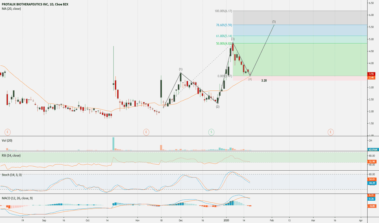Click the 50.00%(4.82) Fibonacci level label

point(224,44)
